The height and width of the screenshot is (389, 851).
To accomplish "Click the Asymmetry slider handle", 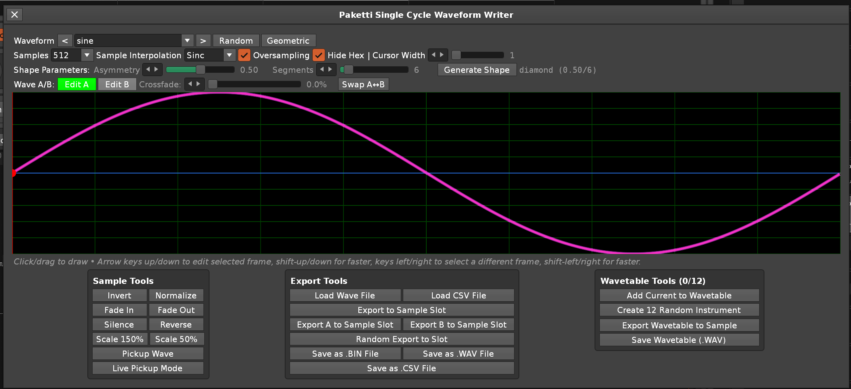I will pyautogui.click(x=200, y=70).
